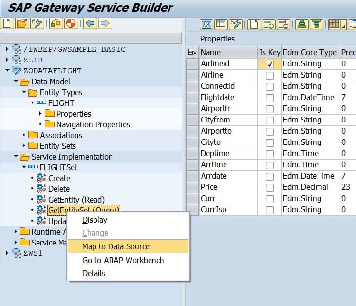The width and height of the screenshot is (356, 306).
Task: Click the Name column header
Action: pyautogui.click(x=210, y=52)
